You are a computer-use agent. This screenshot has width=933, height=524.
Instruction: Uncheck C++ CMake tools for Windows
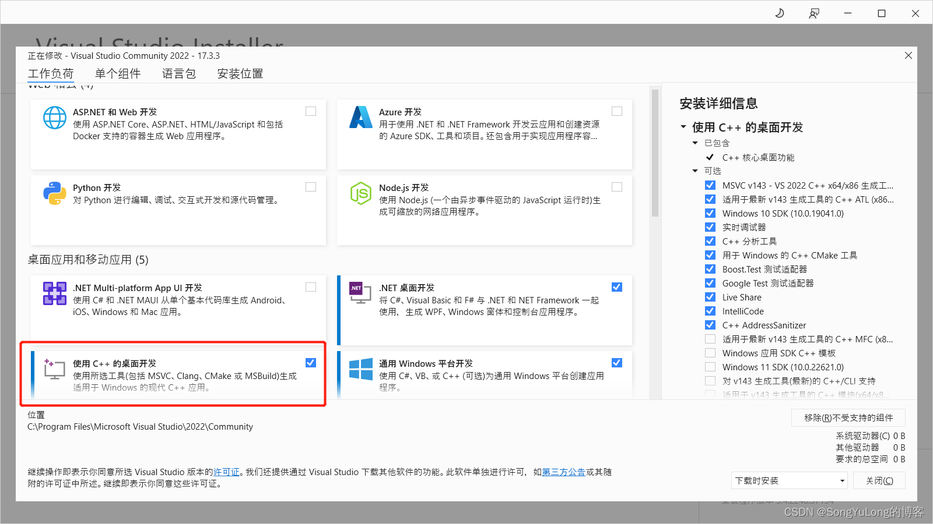click(x=710, y=255)
